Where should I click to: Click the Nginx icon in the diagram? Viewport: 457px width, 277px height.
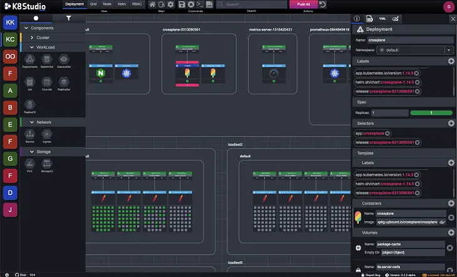[x=101, y=73]
